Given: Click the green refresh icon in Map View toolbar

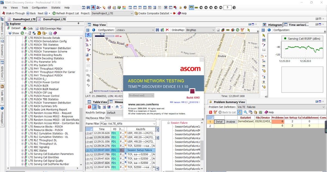Looking at the screenshot, I should click(237, 30).
